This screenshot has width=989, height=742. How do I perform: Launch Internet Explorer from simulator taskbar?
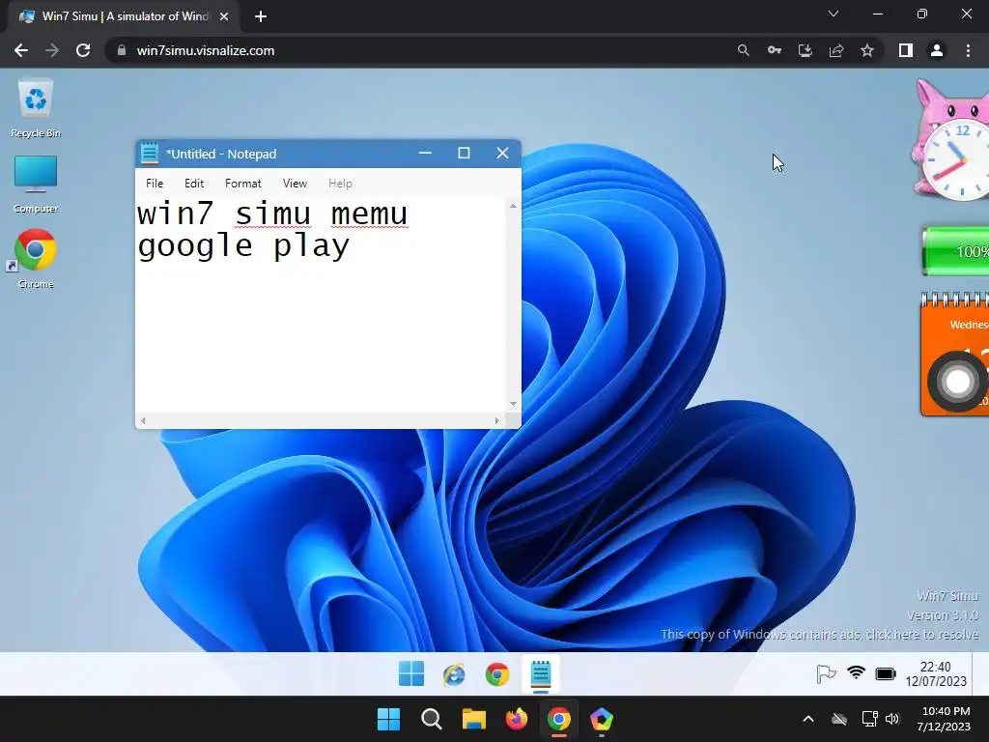coord(454,674)
